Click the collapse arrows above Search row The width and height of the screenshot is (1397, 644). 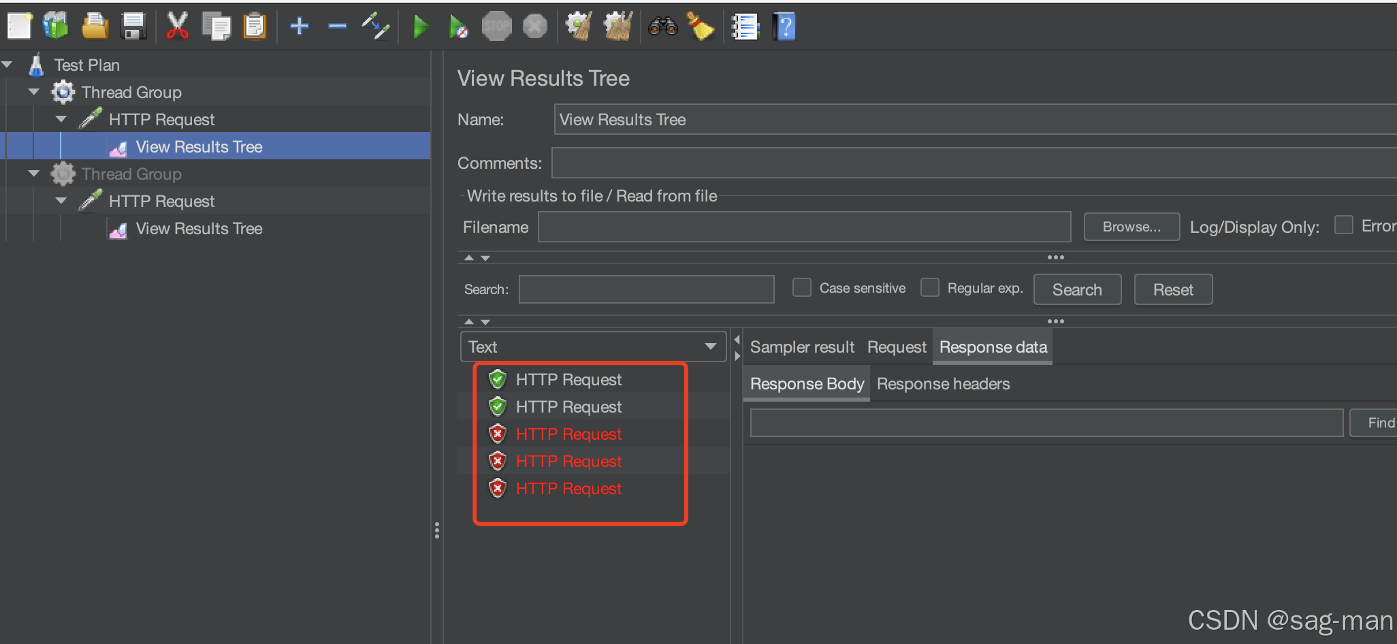[x=477, y=258]
